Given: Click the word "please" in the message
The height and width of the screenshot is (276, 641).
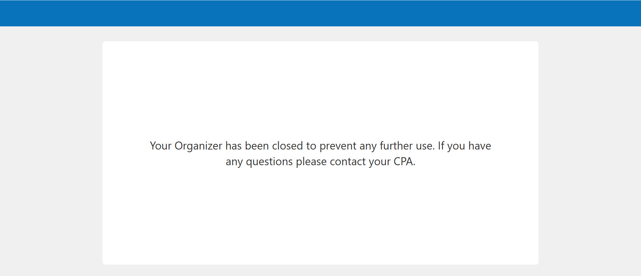Looking at the screenshot, I should pyautogui.click(x=311, y=162).
